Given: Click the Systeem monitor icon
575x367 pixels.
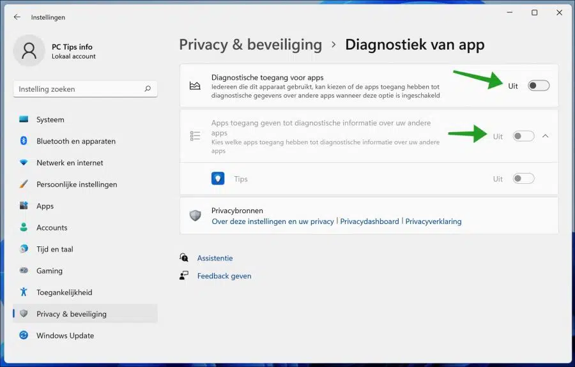Looking at the screenshot, I should (x=24, y=119).
